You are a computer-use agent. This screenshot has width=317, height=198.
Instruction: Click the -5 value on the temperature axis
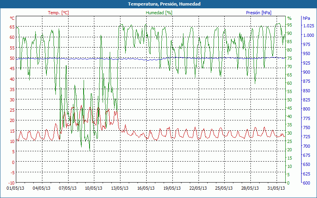point(12,172)
